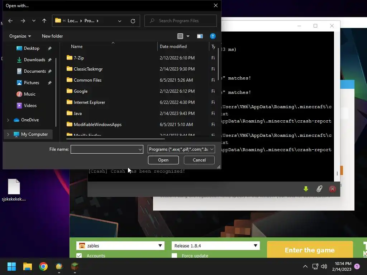
Task: Toggle the Accounts checkbox
Action: [79, 256]
